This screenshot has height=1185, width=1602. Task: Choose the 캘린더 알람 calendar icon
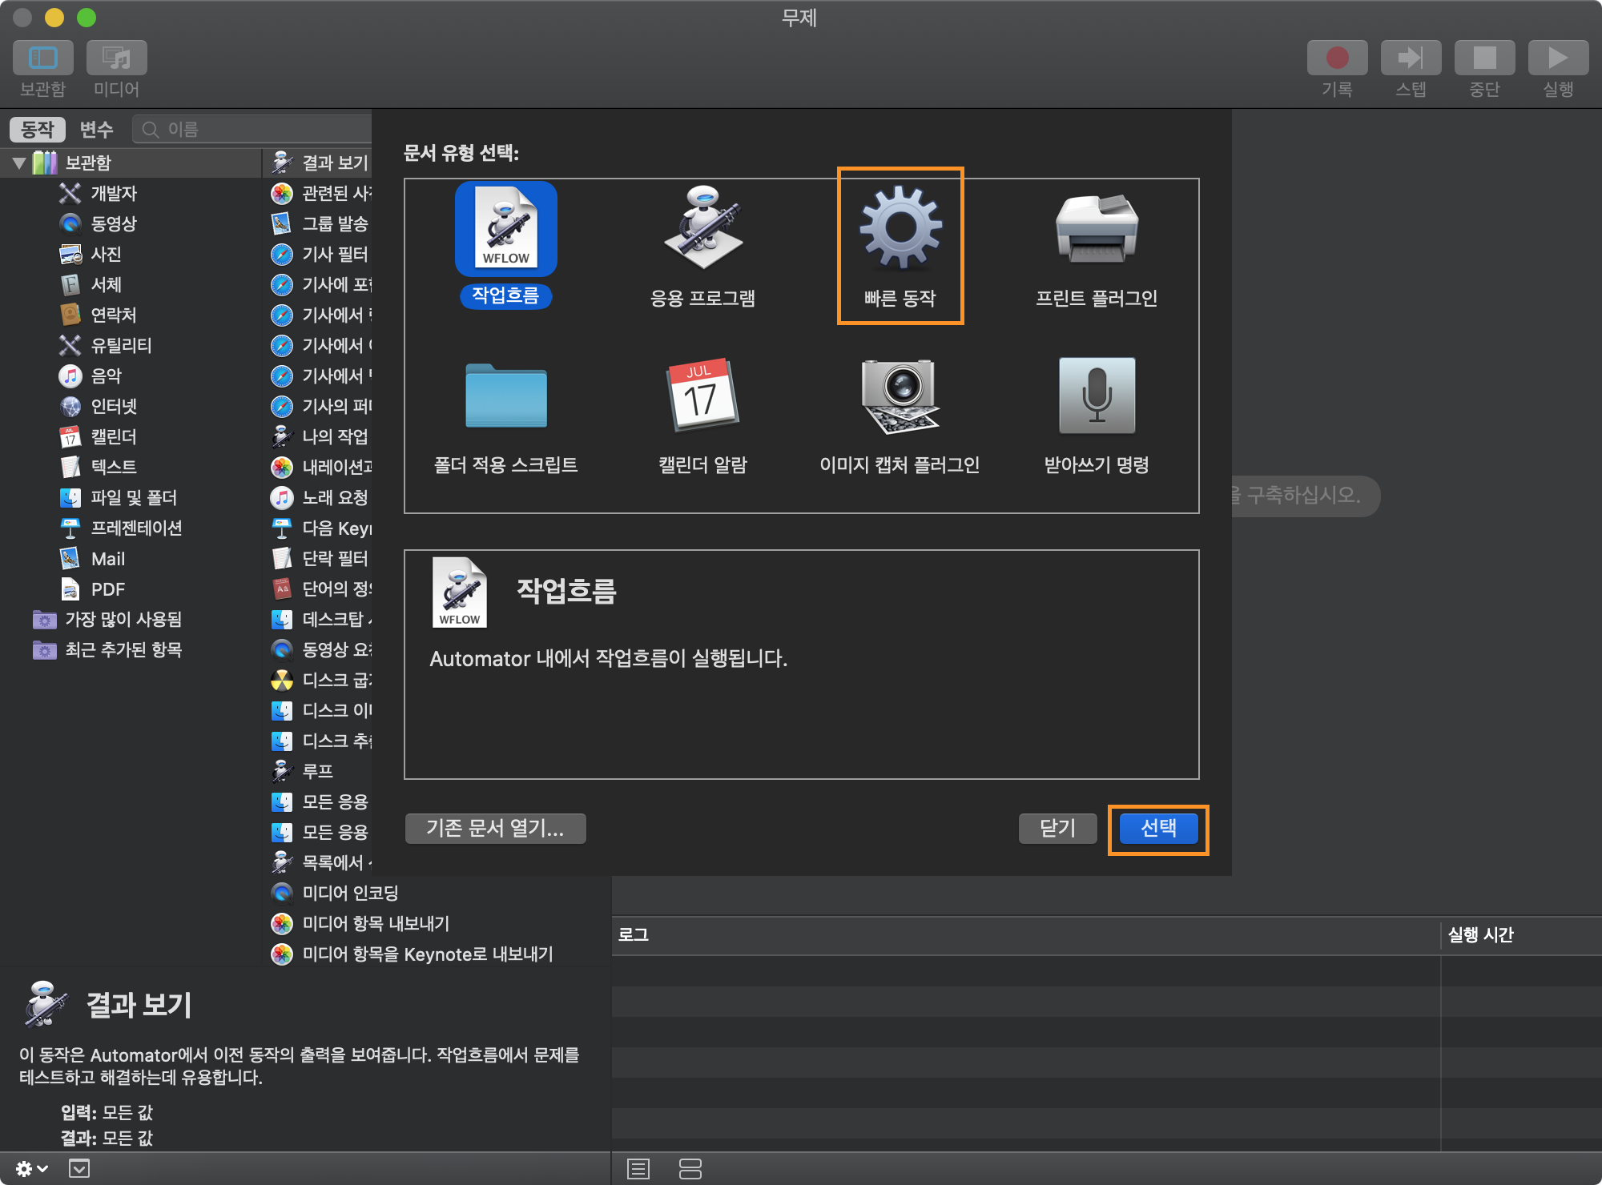[x=702, y=396]
